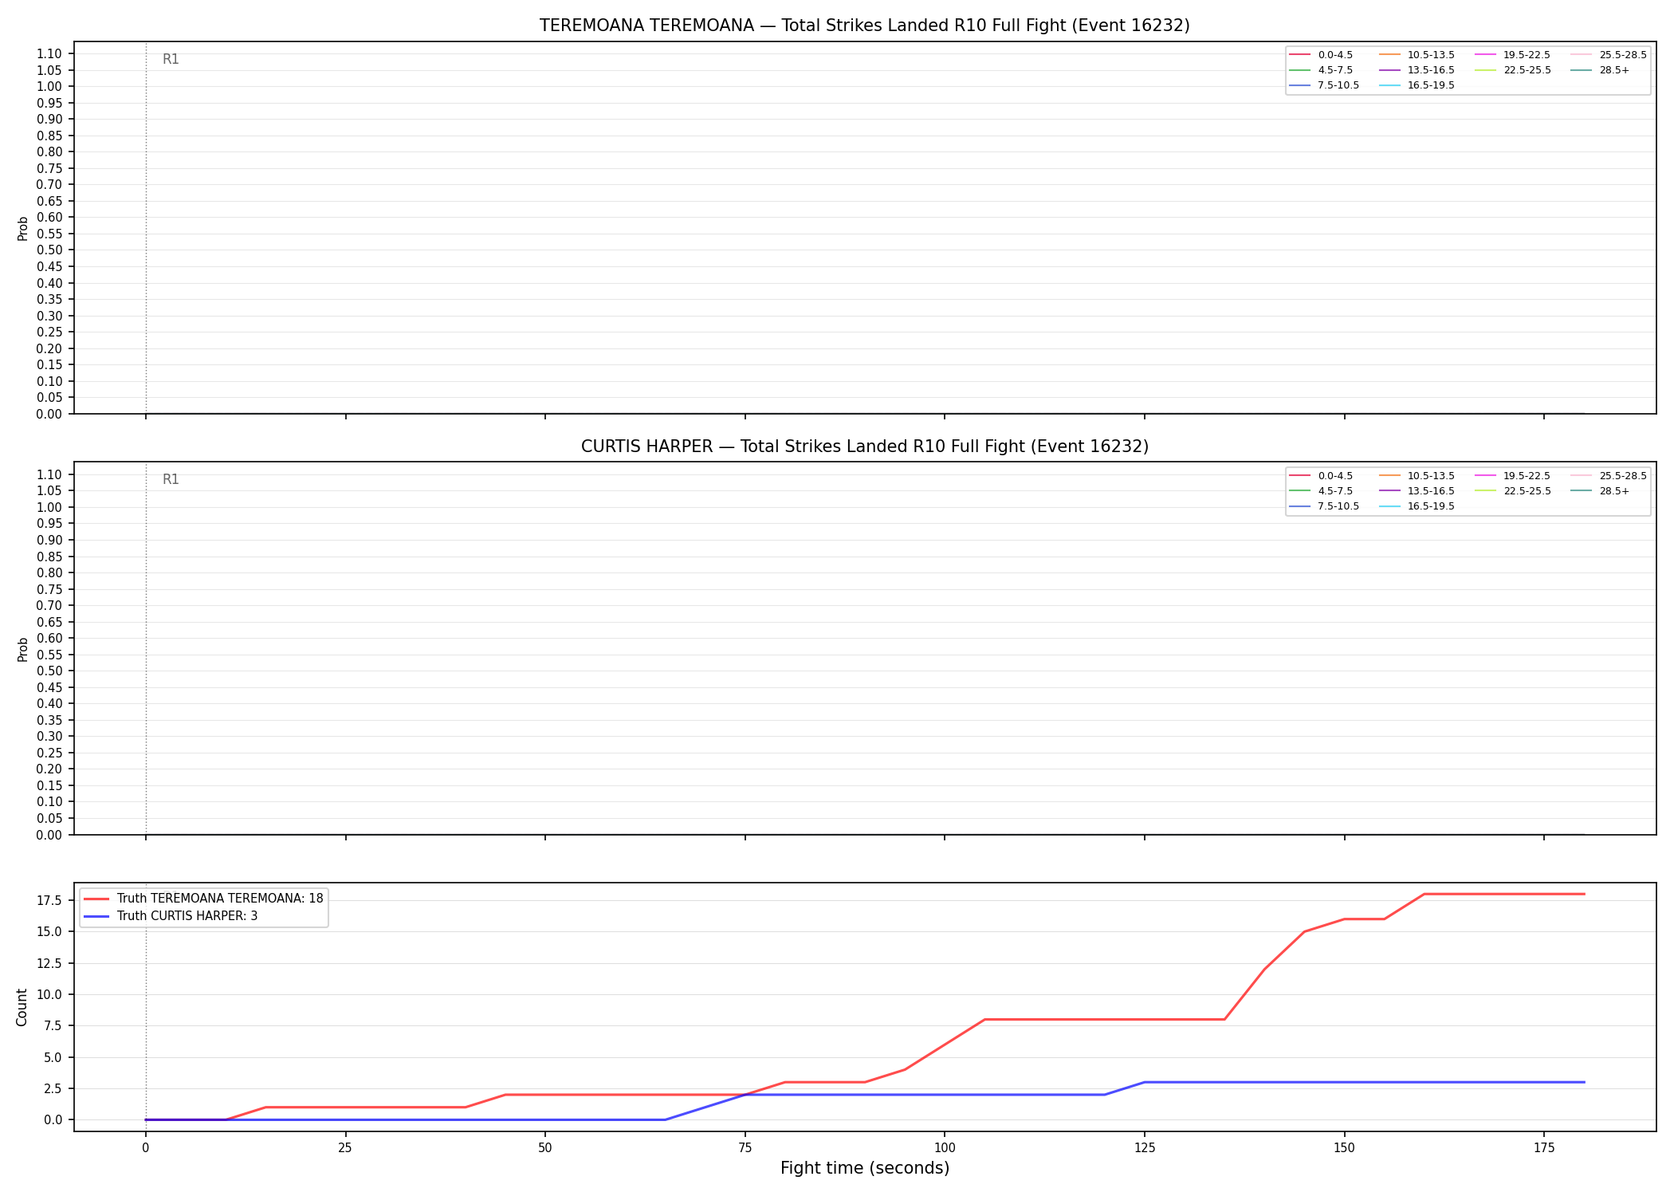
Task: Click x-axis tick label '0'
Action: [146, 1148]
